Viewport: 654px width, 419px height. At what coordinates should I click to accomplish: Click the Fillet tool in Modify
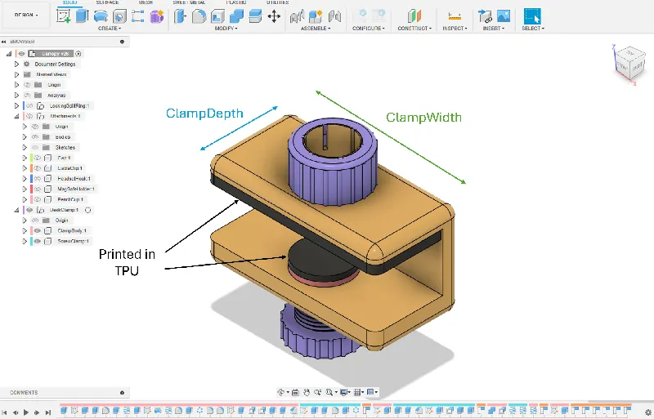coord(199,16)
